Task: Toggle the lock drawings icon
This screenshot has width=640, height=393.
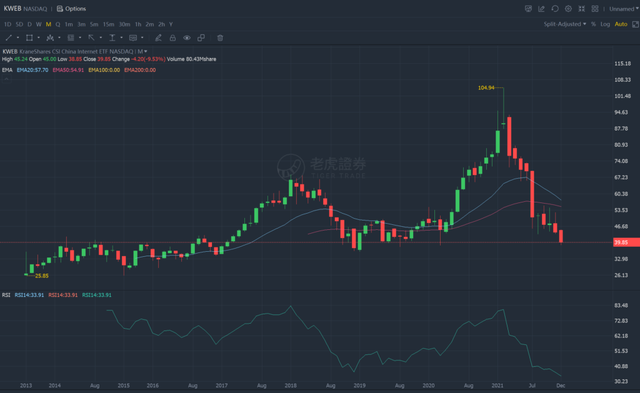Action: 172,37
